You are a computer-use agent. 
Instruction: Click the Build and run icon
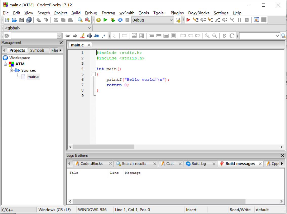(x=113, y=20)
